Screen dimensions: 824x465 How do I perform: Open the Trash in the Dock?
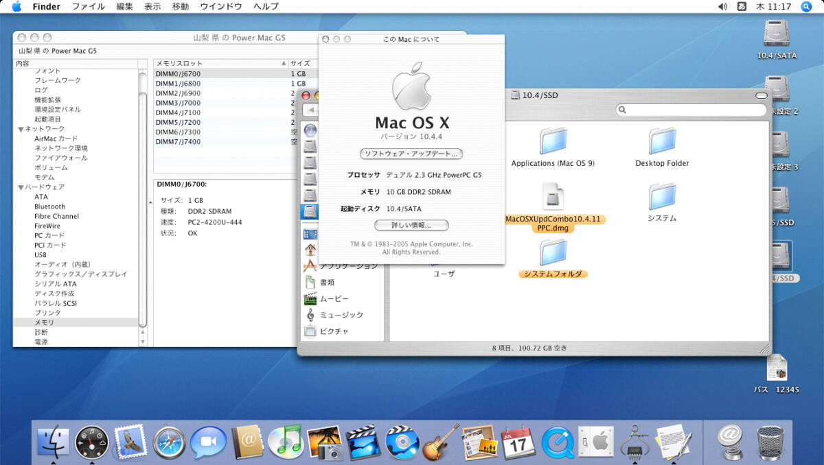(770, 442)
